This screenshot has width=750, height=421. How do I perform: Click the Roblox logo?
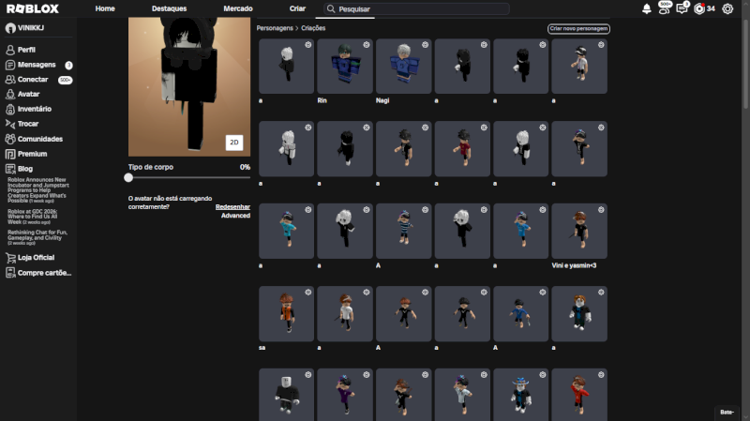(x=33, y=8)
